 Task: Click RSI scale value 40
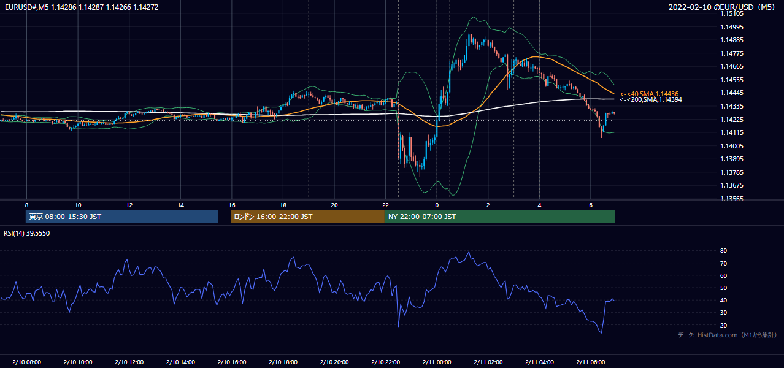724,300
